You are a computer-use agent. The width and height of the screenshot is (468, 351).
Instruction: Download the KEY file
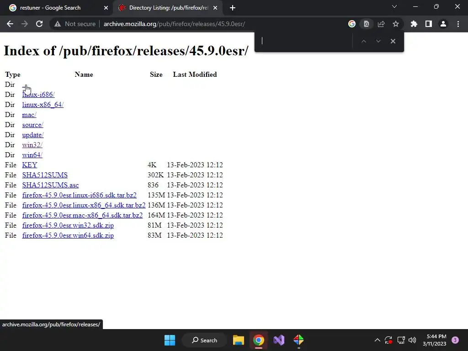point(30,165)
